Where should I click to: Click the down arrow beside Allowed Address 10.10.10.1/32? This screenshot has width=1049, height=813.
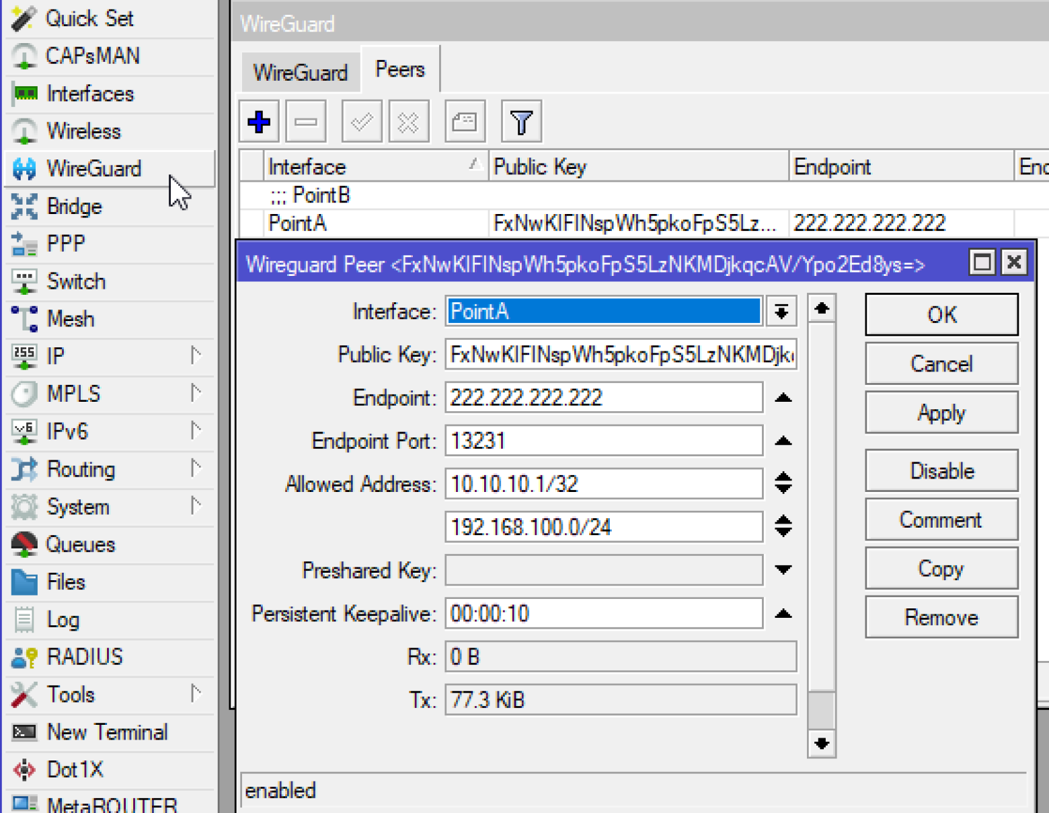(x=783, y=489)
